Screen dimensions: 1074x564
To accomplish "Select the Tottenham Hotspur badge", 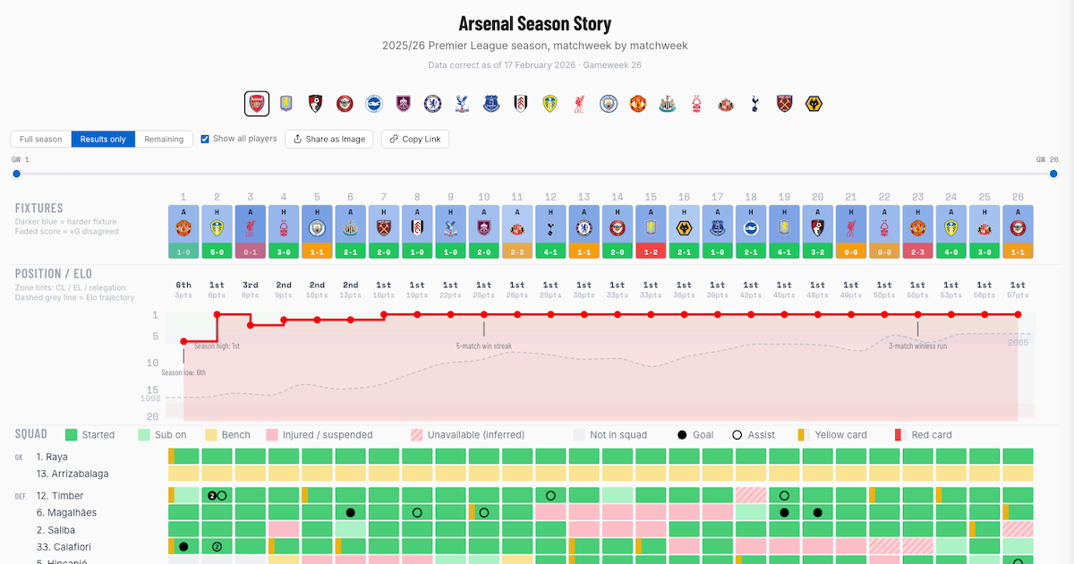I will click(754, 103).
